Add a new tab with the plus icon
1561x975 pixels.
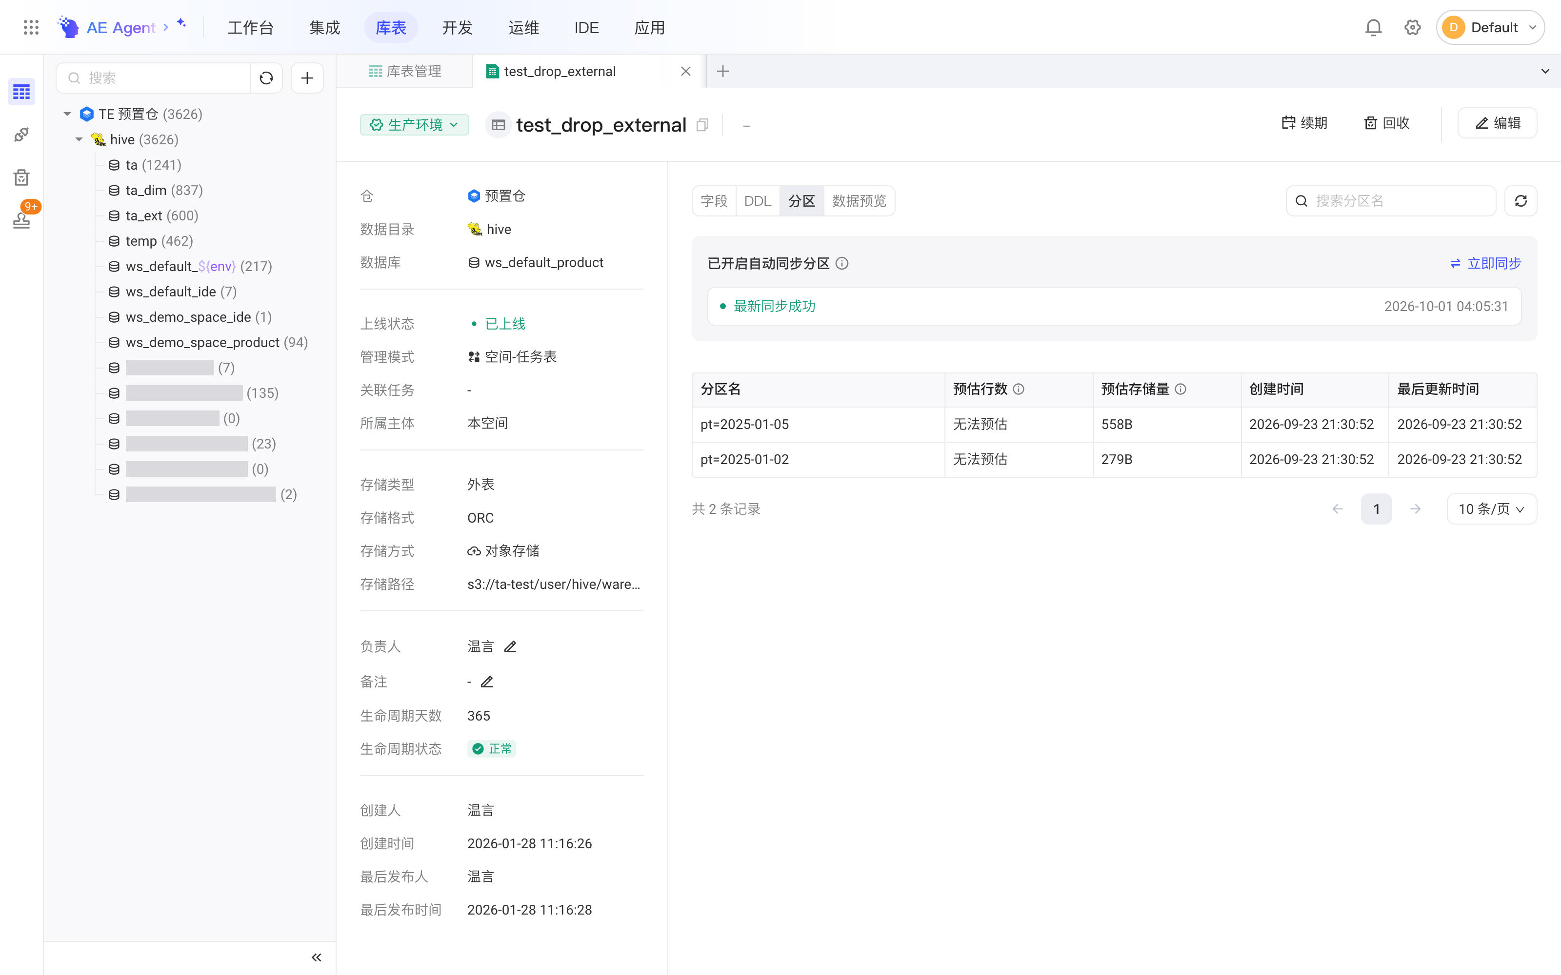point(722,71)
